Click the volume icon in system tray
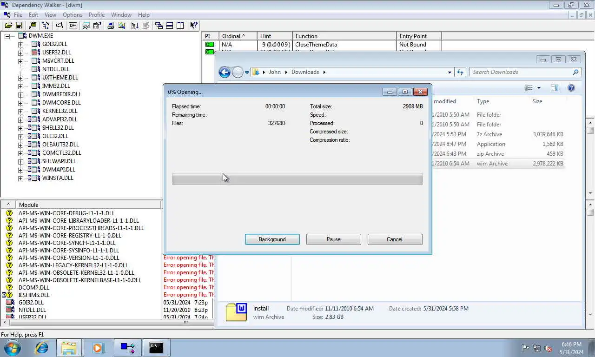Viewport: 595px width, 357px height. pos(548,348)
